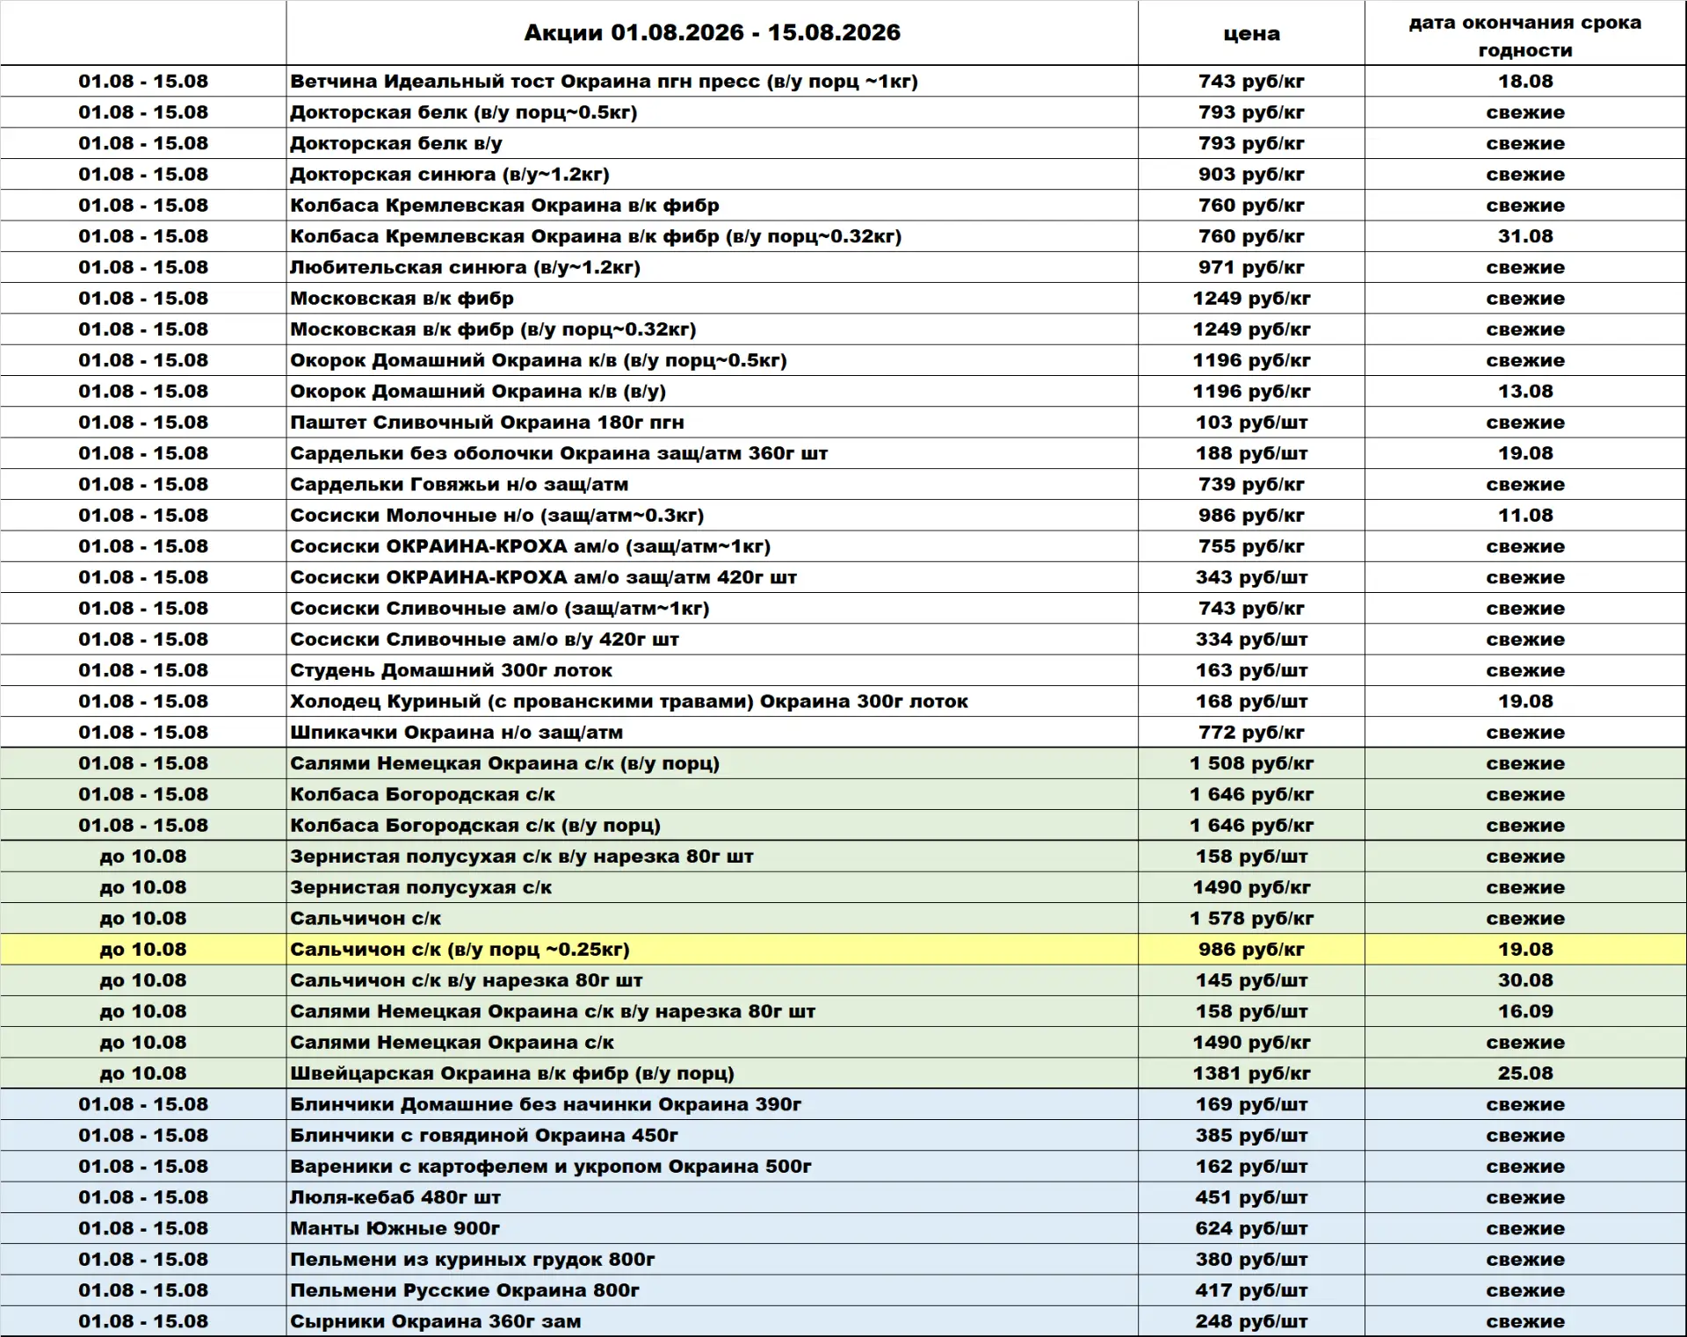Select the price '169 руб/шт'
The height and width of the screenshot is (1337, 1687).
pyautogui.click(x=1251, y=1104)
